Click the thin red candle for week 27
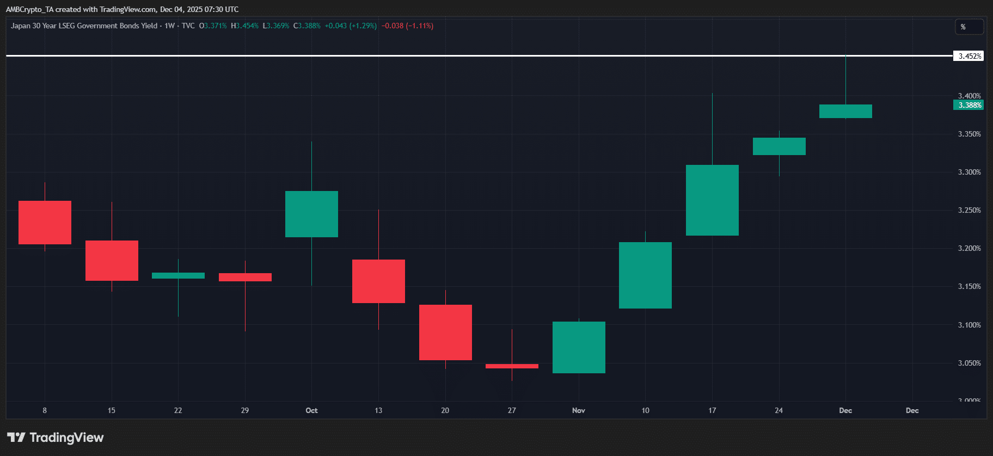This screenshot has height=456, width=993. click(x=512, y=366)
